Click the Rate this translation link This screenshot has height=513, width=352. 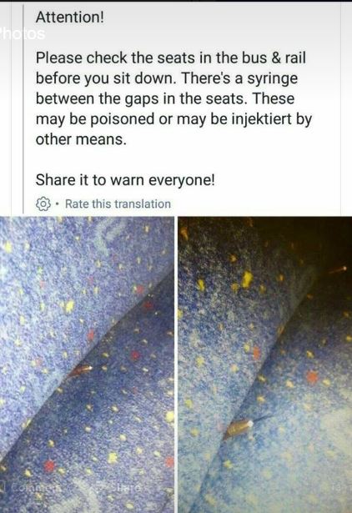point(118,204)
